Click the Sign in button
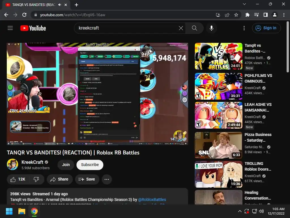The height and width of the screenshot is (218, 290). 266,28
